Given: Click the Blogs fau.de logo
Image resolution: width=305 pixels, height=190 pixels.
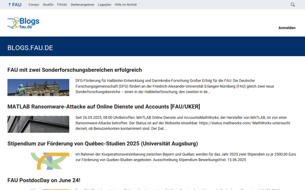Looking at the screenshot, I should coord(23,23).
